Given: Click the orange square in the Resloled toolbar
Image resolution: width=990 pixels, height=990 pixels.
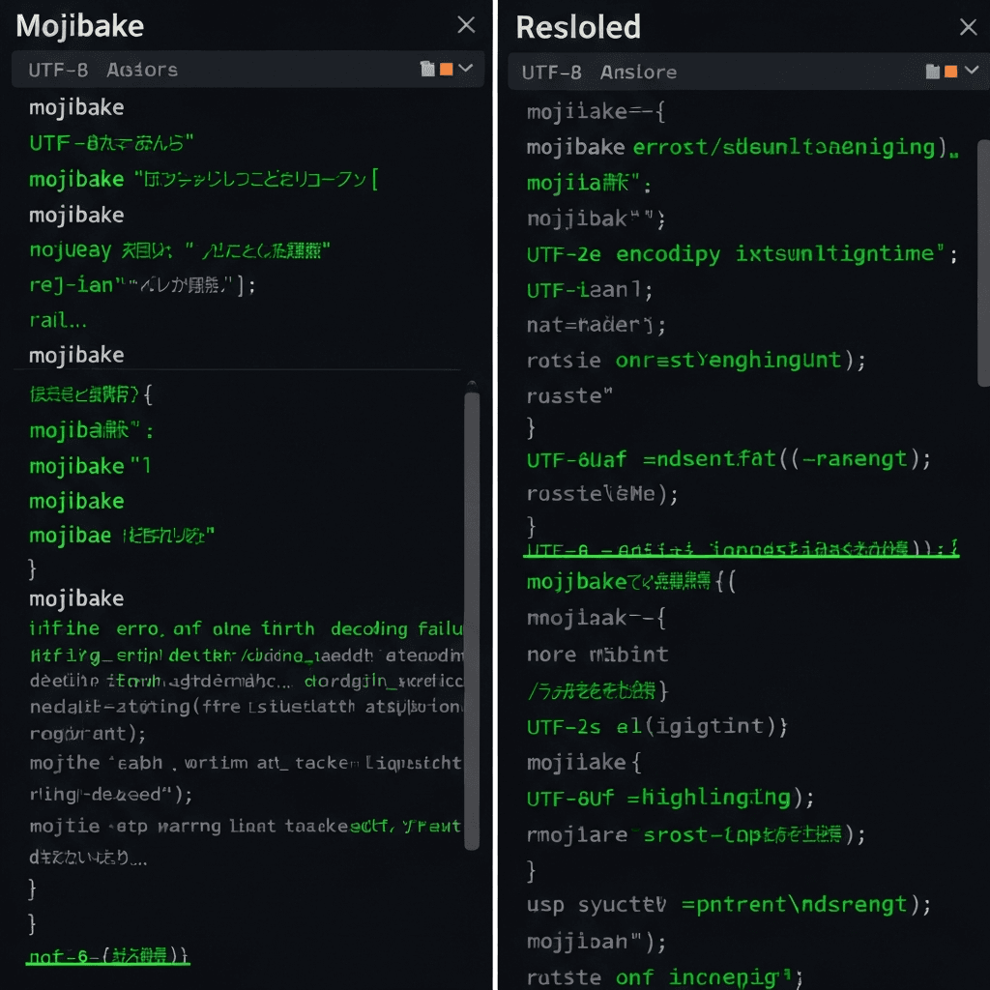Looking at the screenshot, I should [x=950, y=72].
